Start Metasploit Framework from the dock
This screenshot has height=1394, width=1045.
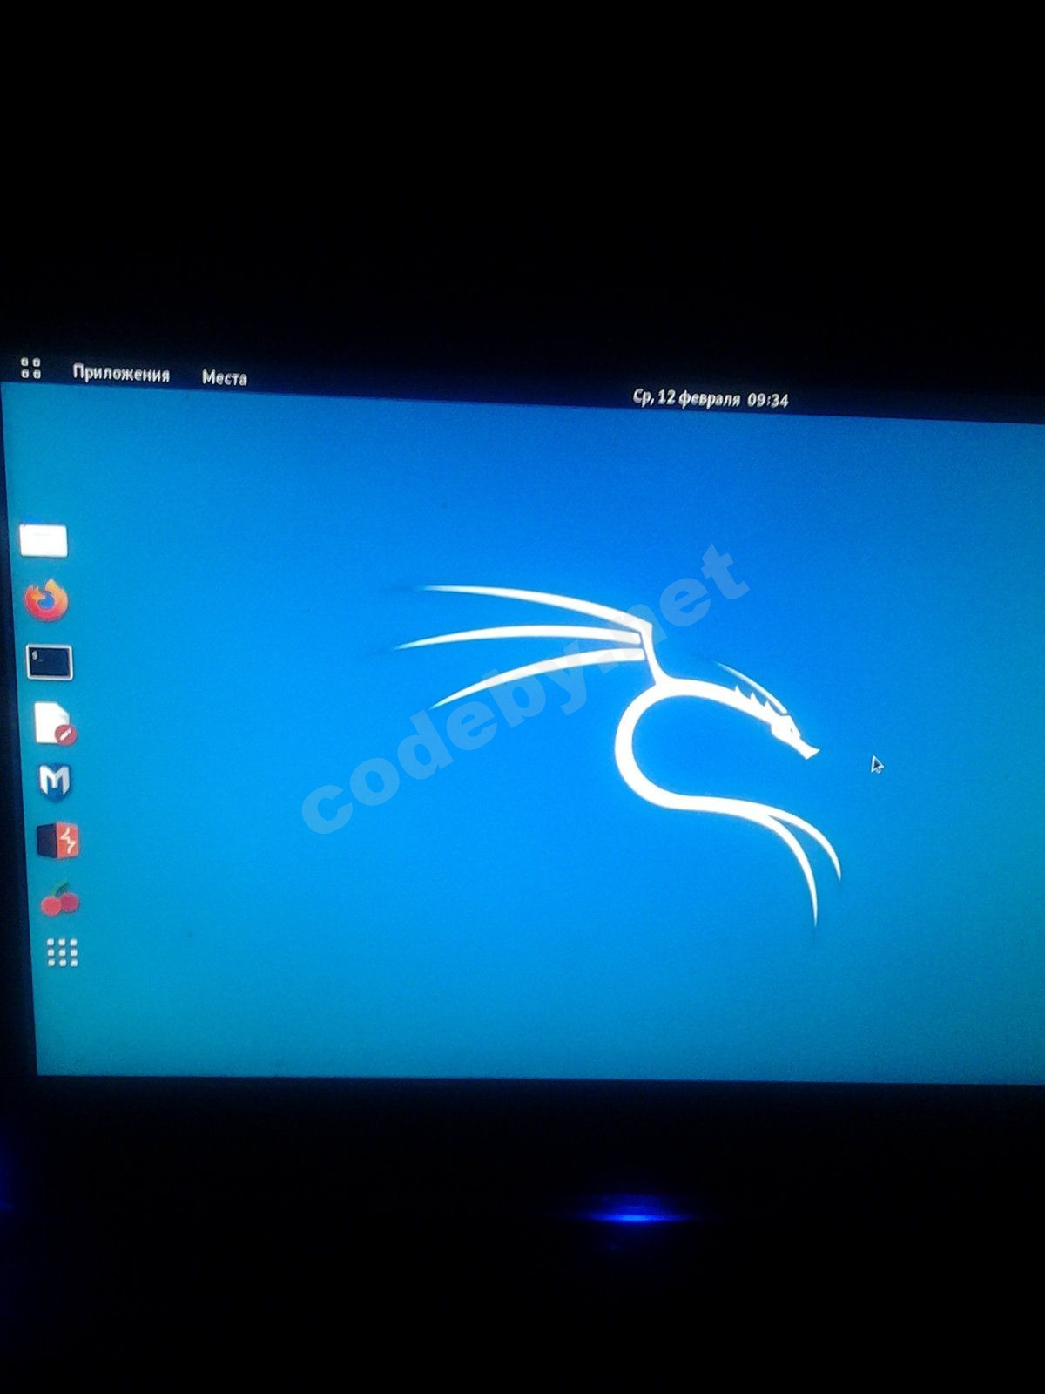tap(55, 782)
